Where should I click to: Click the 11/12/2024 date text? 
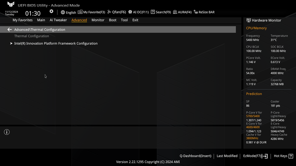[x=11, y=12]
